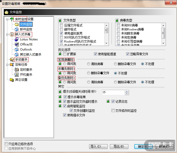Select 清除病毒 under 发现病毒时

pos(89,64)
